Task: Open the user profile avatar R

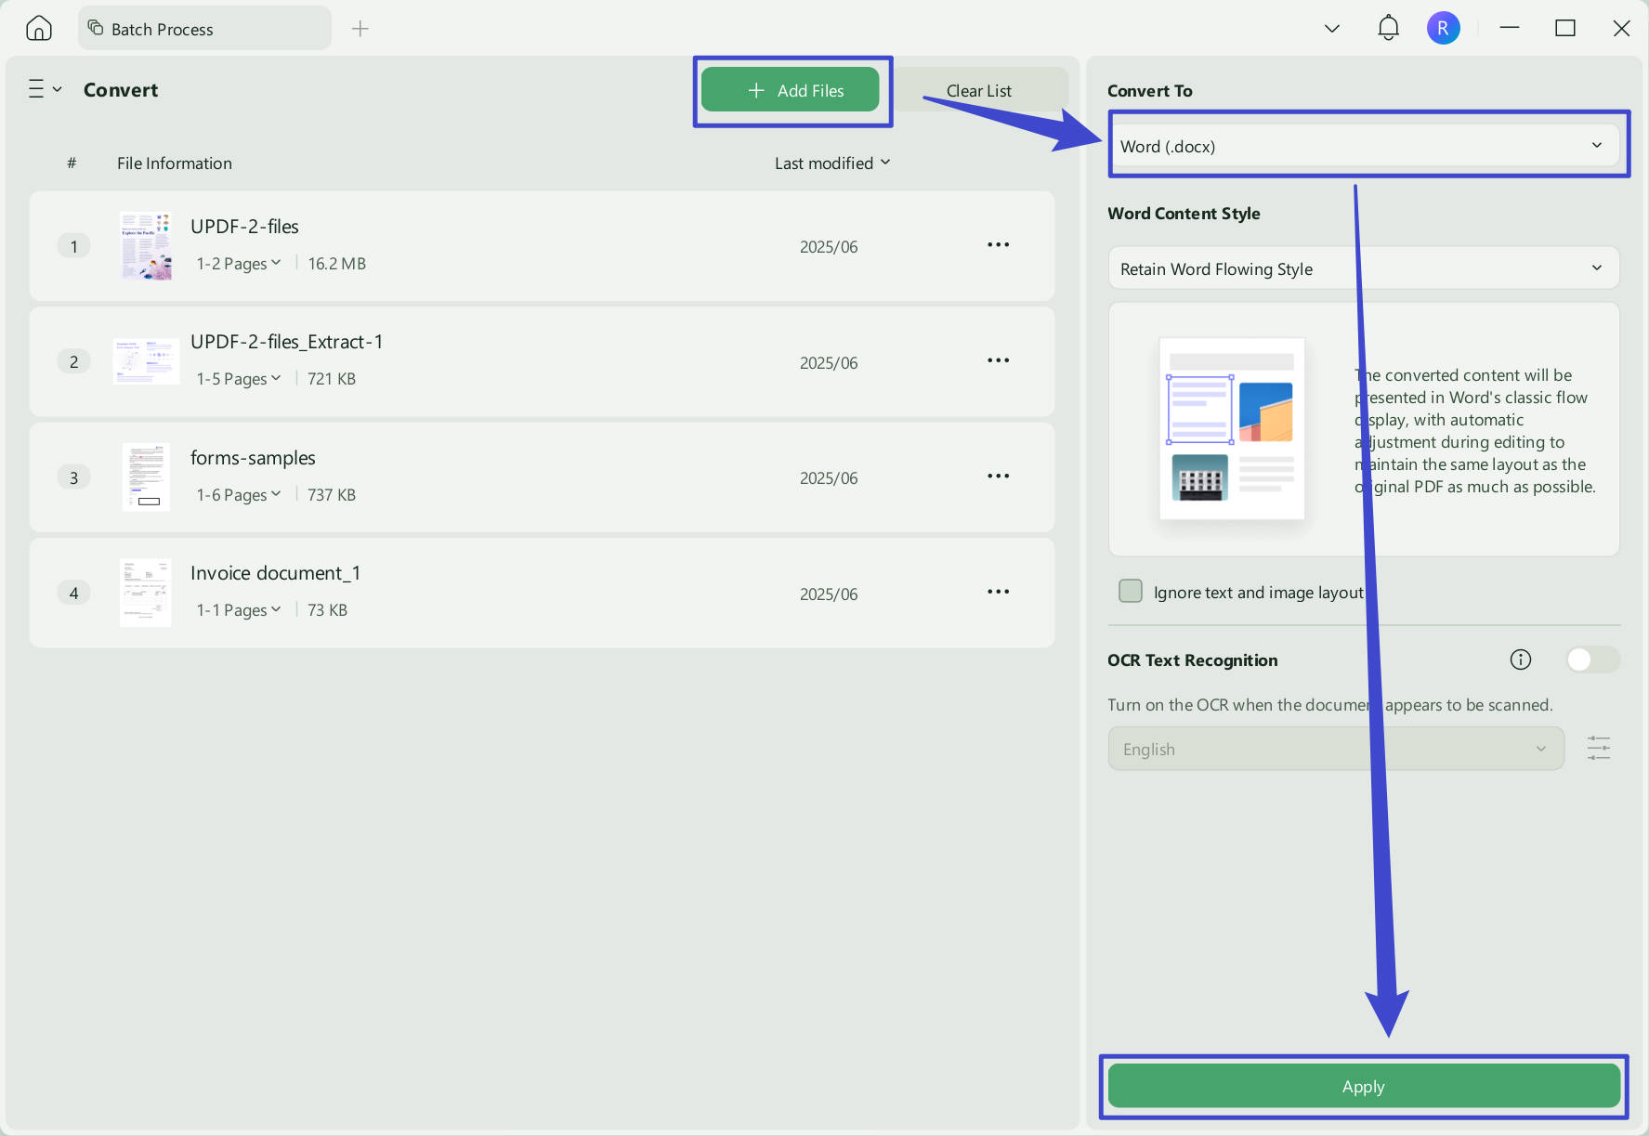Action: click(1443, 28)
